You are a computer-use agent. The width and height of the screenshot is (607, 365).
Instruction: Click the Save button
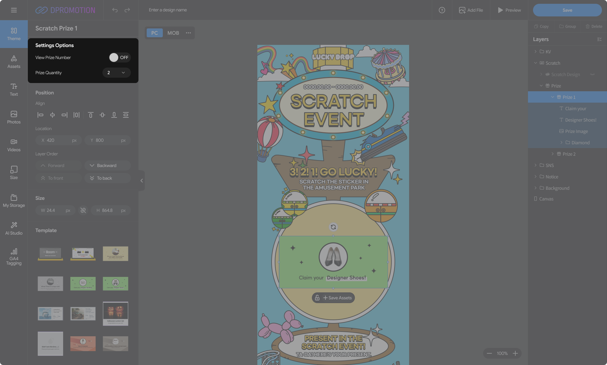point(567,10)
